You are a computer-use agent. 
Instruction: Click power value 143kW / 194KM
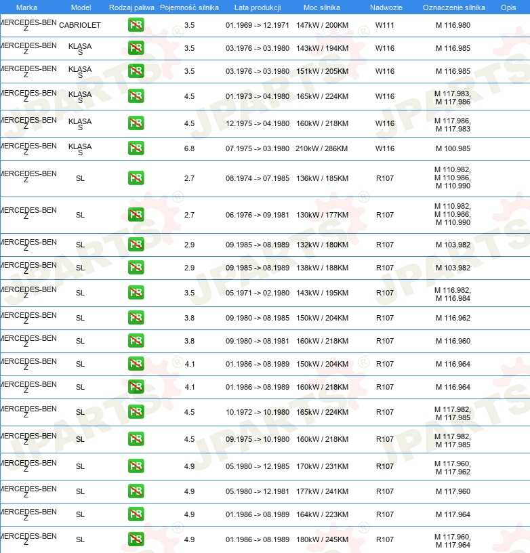323,48
